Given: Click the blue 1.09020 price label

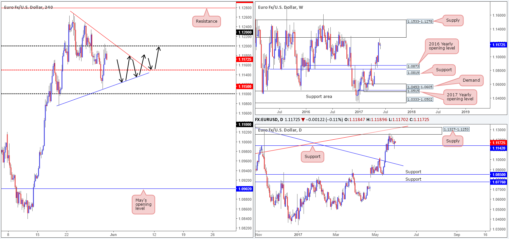Looking at the screenshot, I should [245, 188].
